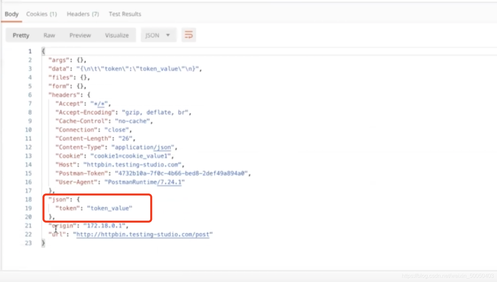Click the "files" key on line 4

[61, 78]
